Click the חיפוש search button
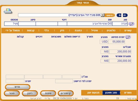Image resolution: width=138 pixels, height=101 pixels. (110, 15)
